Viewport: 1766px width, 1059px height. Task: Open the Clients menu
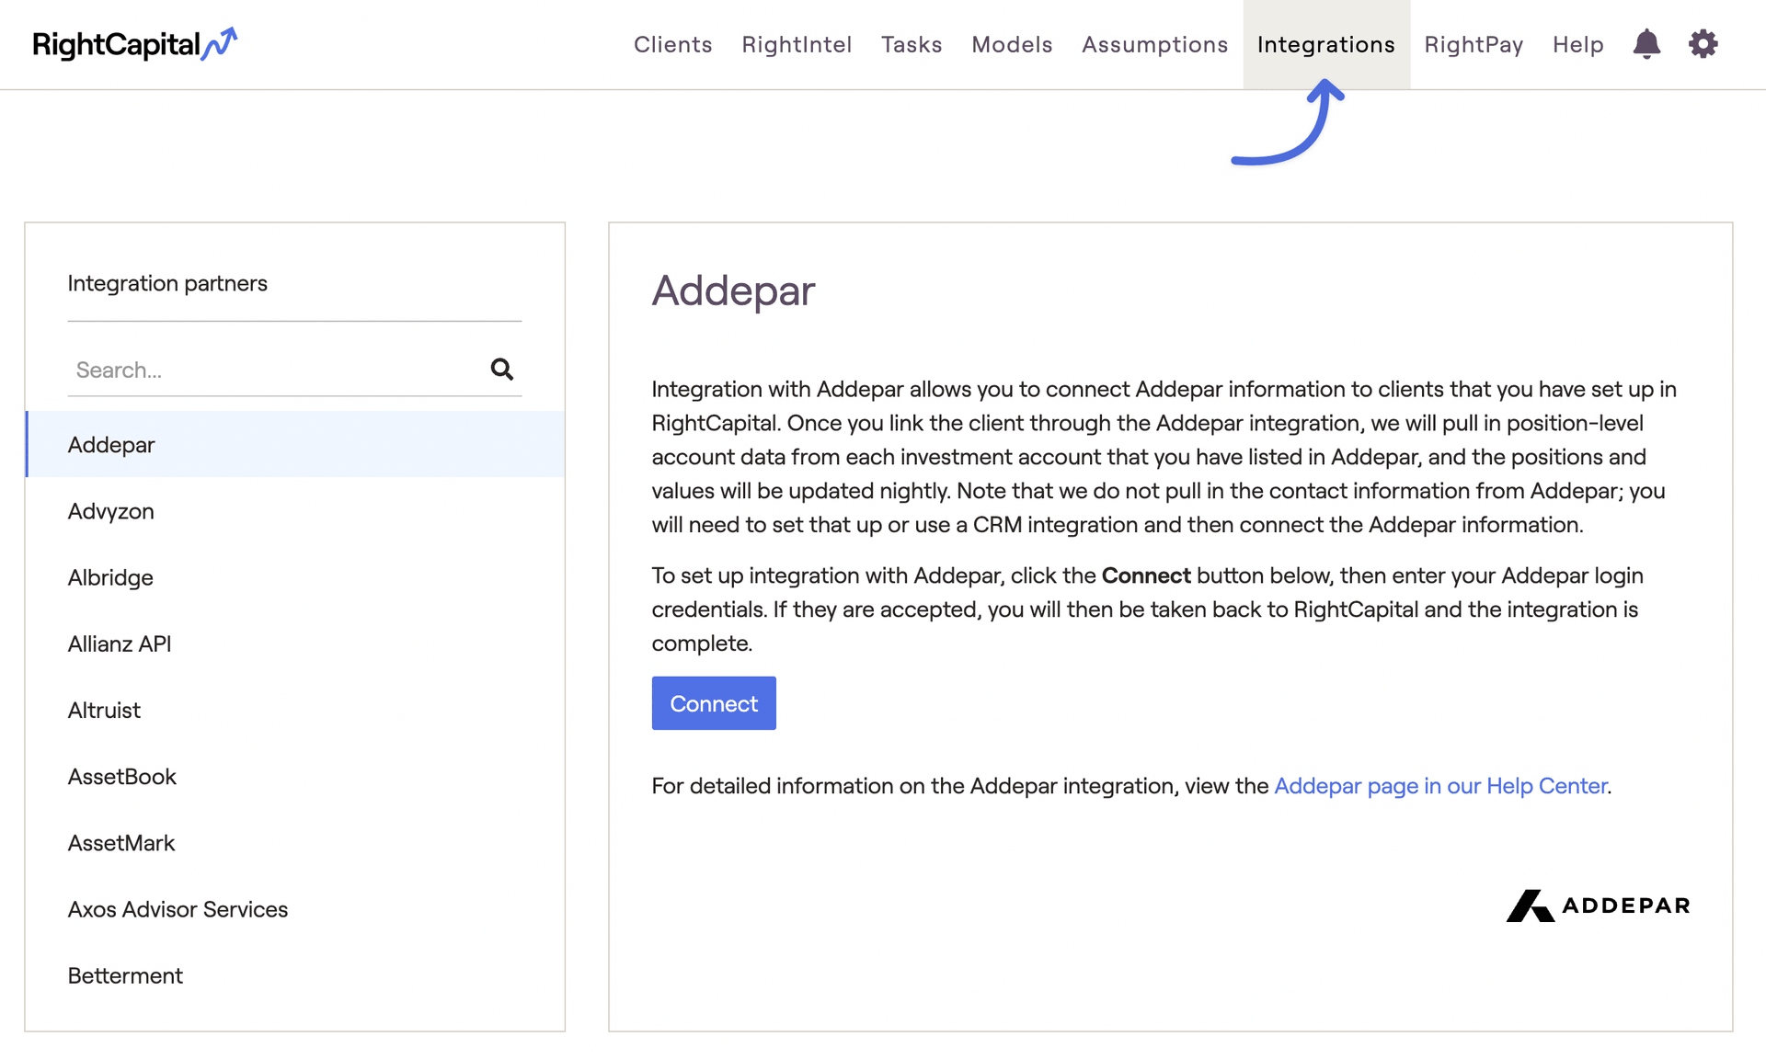[672, 44]
